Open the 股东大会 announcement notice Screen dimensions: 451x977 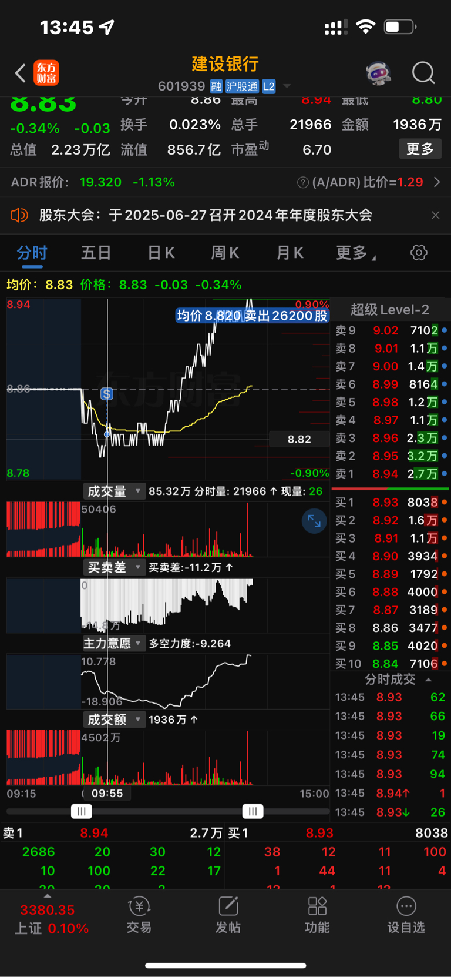(x=206, y=215)
